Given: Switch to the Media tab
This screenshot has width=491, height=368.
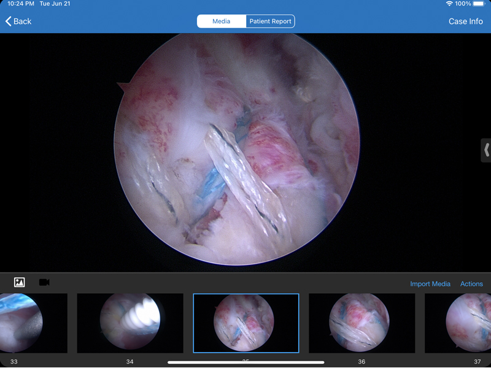Looking at the screenshot, I should pos(222,21).
